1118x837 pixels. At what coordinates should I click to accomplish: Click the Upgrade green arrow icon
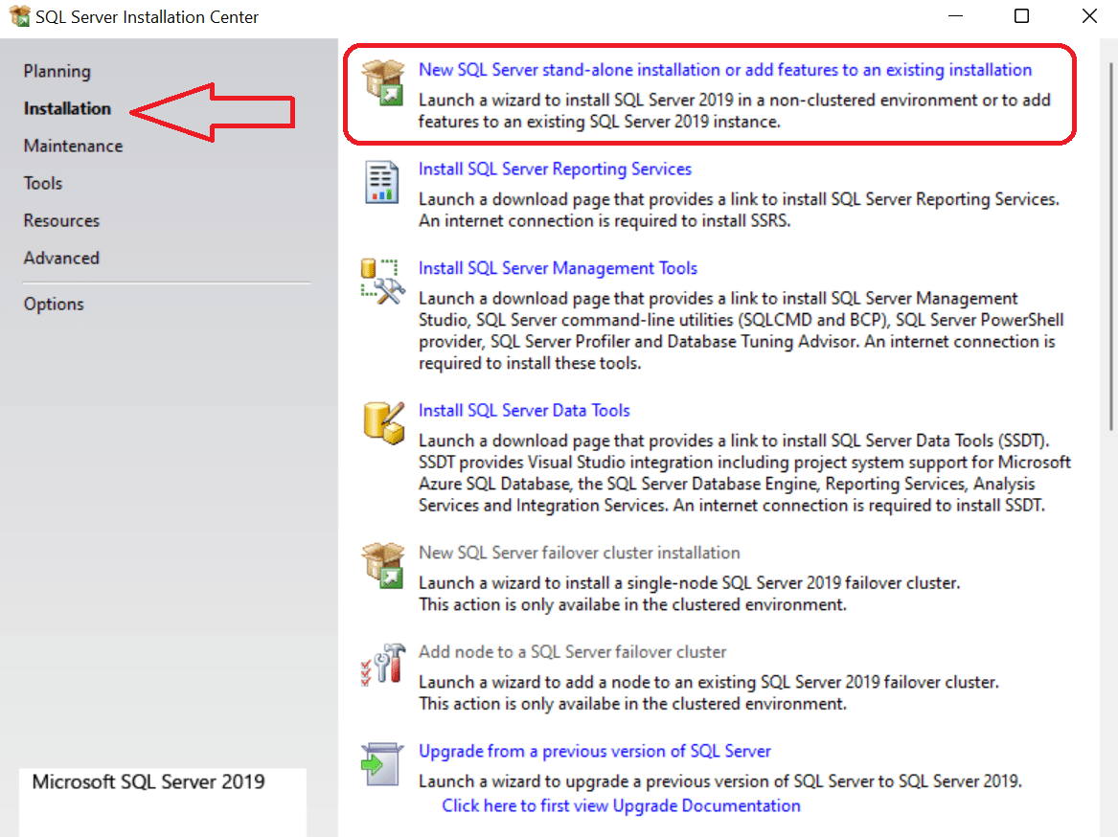pos(382,763)
